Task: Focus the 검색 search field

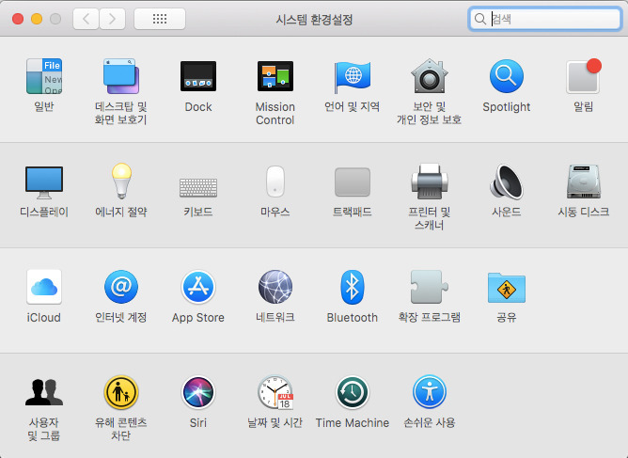Action: (544, 19)
